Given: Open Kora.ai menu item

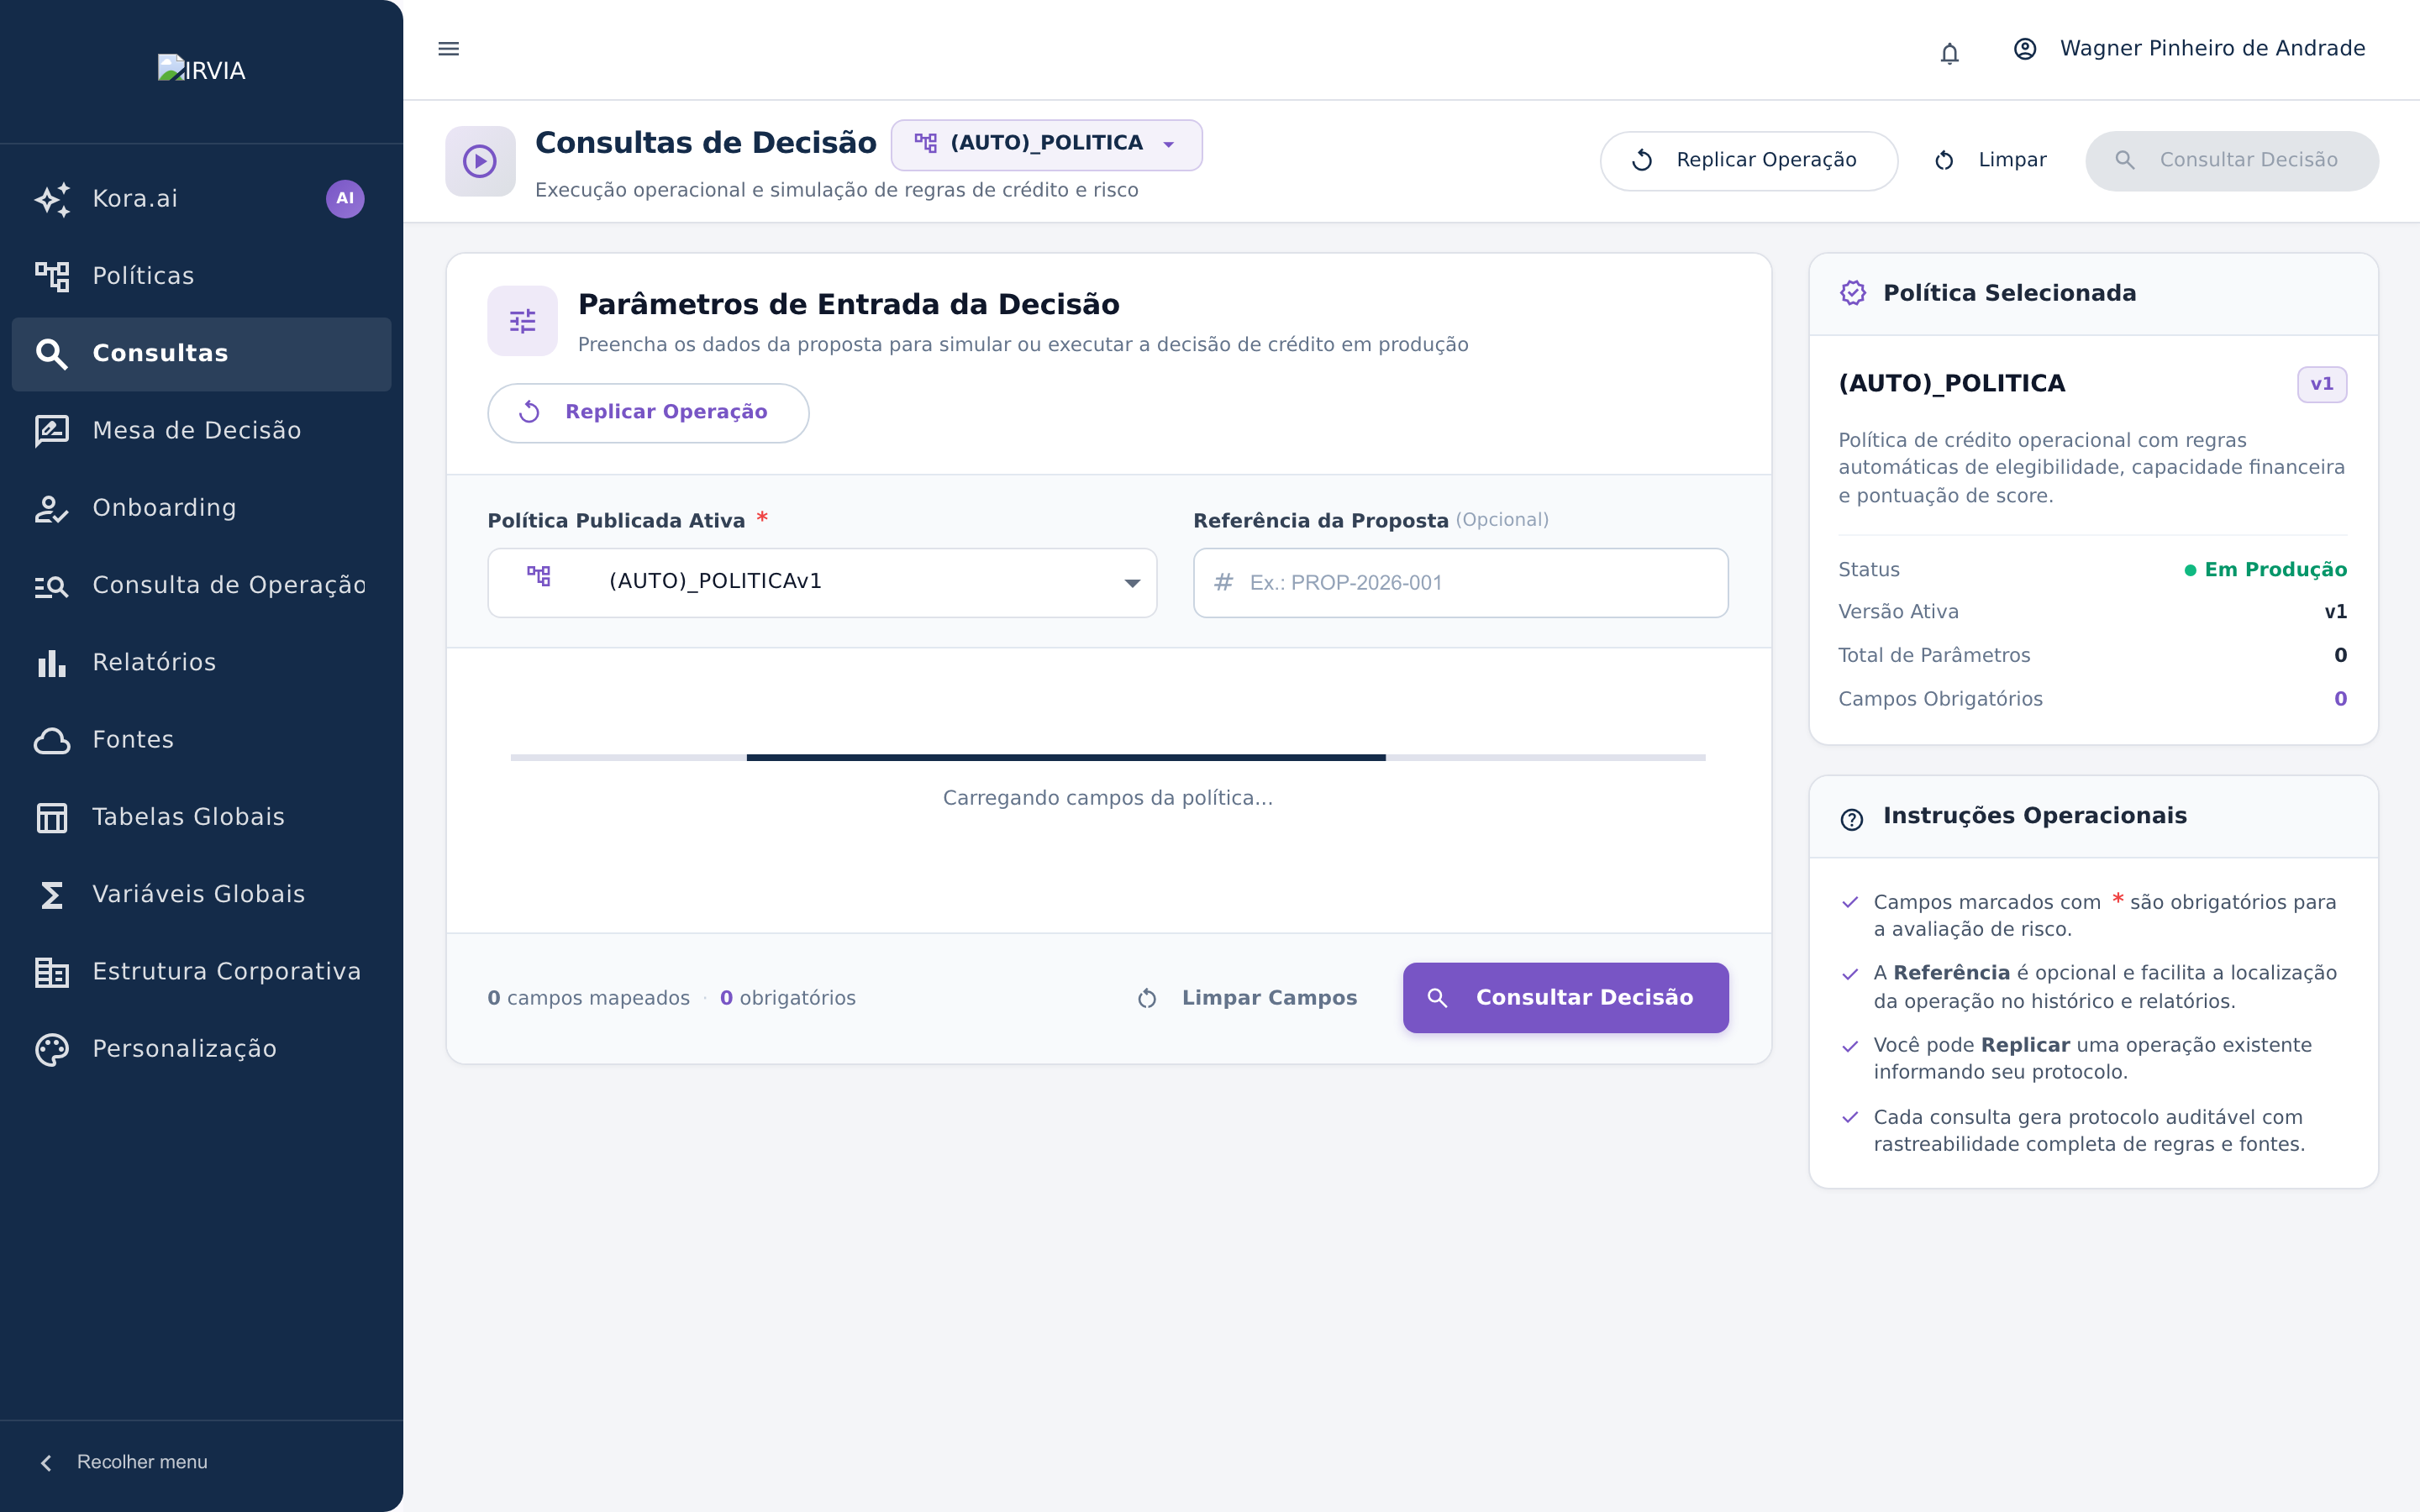Looking at the screenshot, I should pyautogui.click(x=201, y=199).
